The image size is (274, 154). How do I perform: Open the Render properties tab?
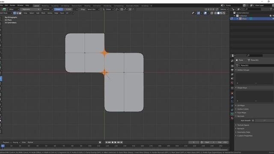pos(232,66)
